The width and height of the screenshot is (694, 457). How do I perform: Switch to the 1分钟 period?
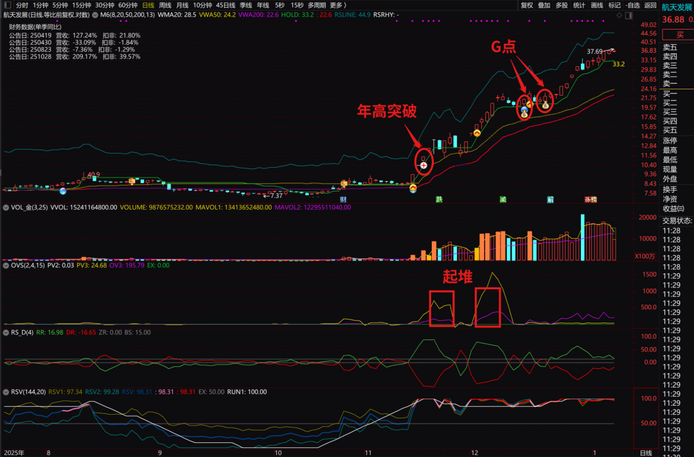point(40,5)
